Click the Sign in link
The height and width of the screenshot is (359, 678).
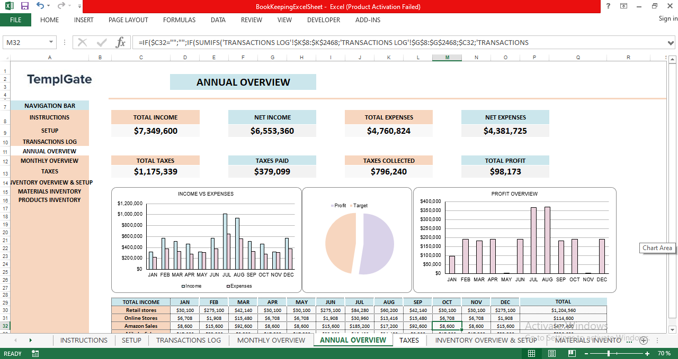pyautogui.click(x=668, y=19)
